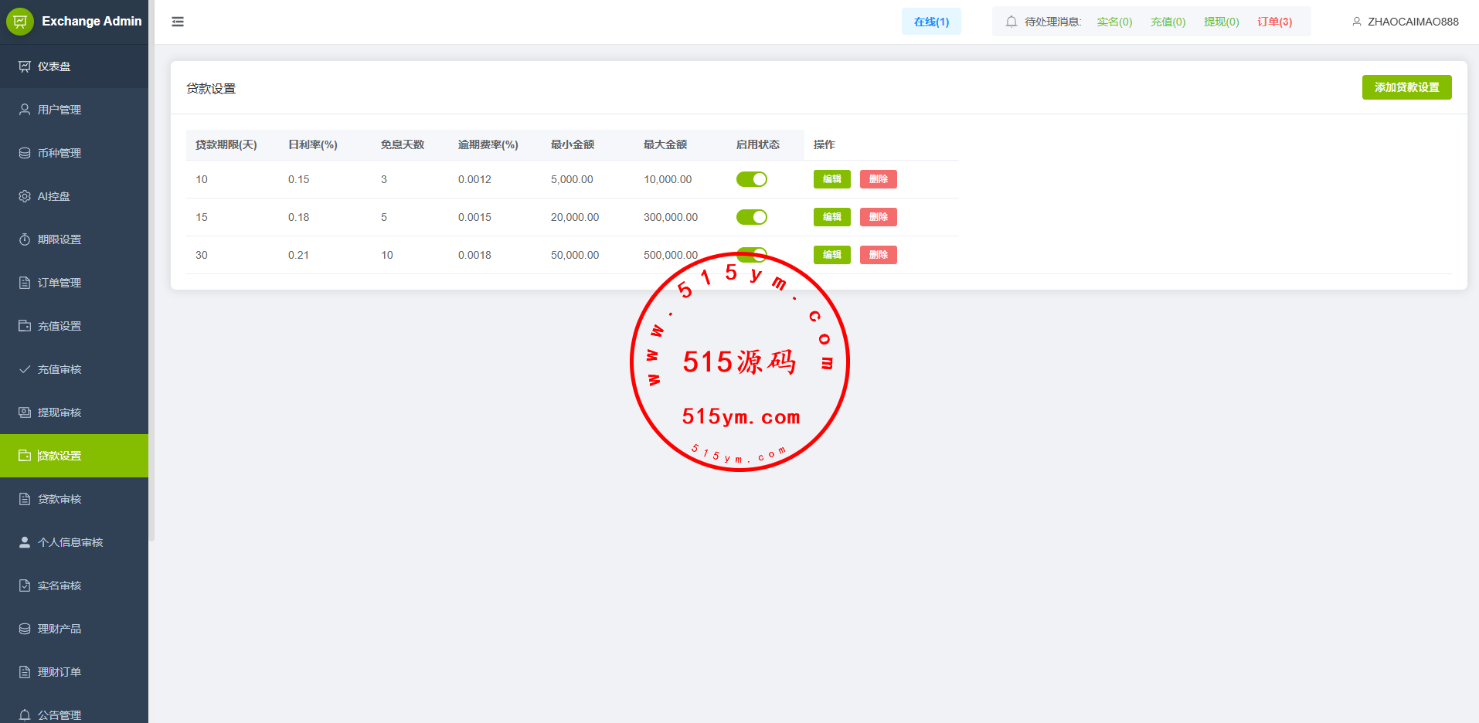Click the notification bell icon
This screenshot has width=1479, height=723.
(x=1011, y=22)
